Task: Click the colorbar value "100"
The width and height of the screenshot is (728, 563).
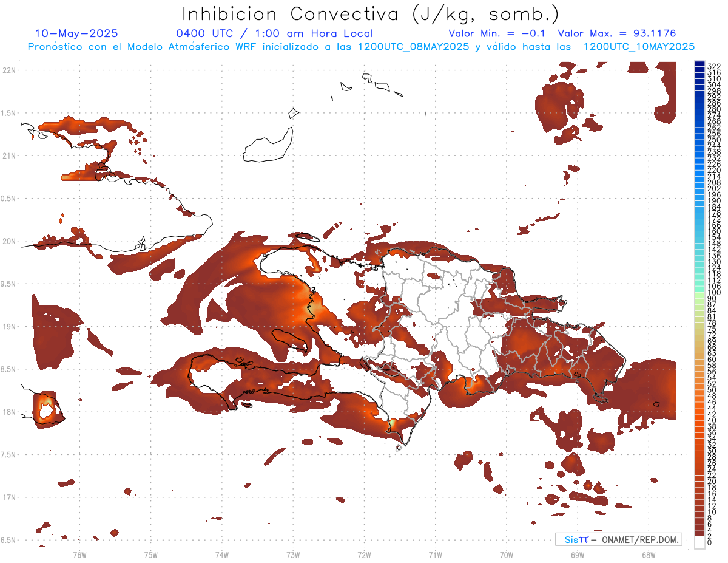Action: coord(713,293)
